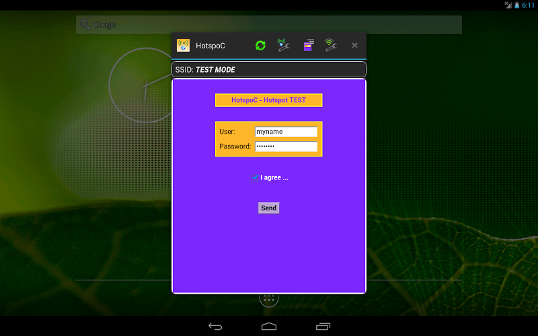This screenshot has height=336, width=538.
Task: Tap the battery icon in status bar
Action: coord(516,5)
